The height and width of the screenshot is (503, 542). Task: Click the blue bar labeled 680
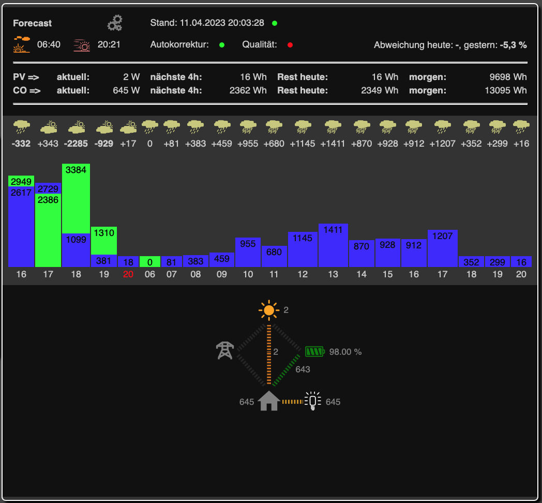[274, 256]
